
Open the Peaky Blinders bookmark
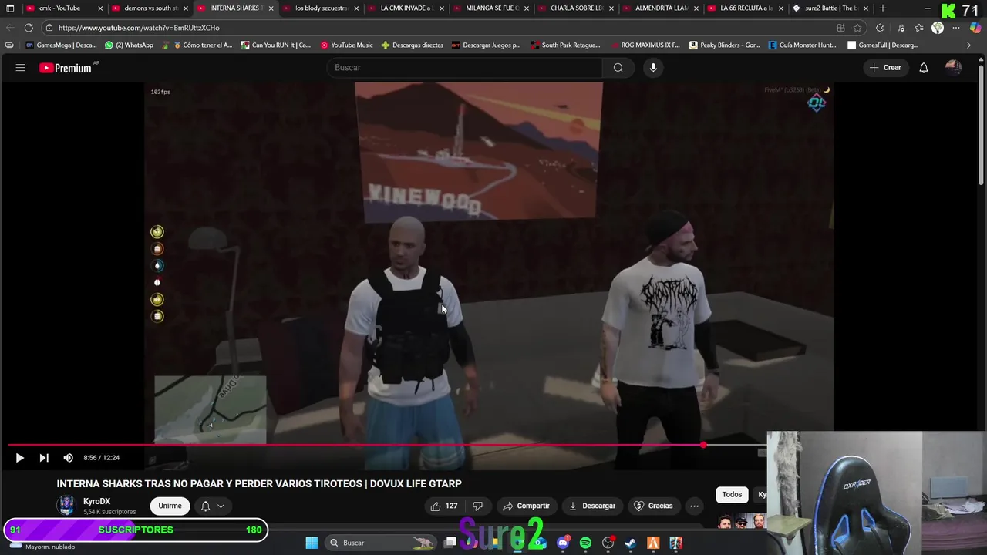coord(725,45)
